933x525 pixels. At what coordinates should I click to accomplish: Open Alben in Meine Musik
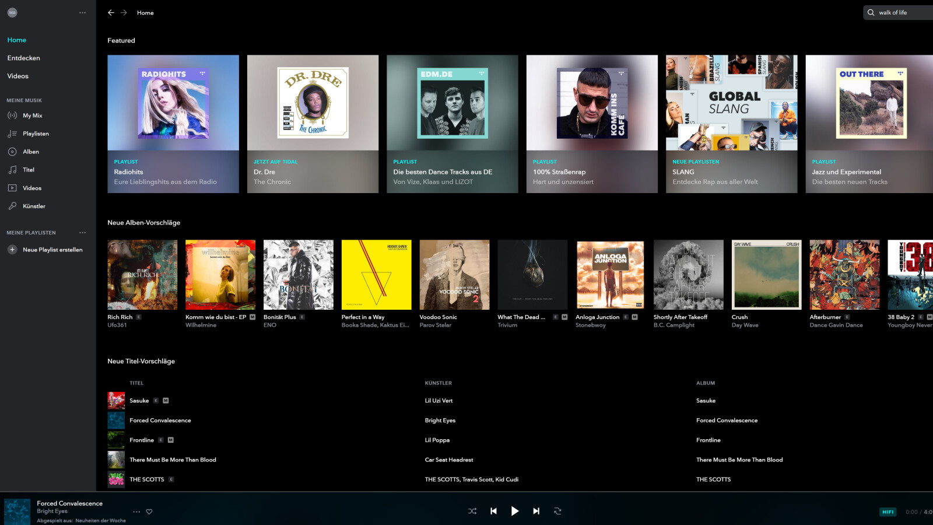(x=31, y=152)
